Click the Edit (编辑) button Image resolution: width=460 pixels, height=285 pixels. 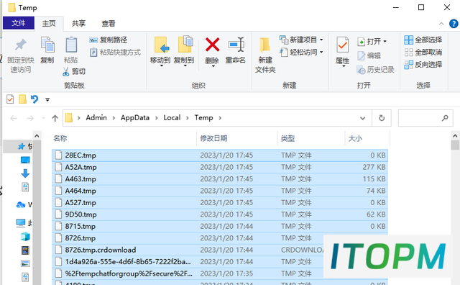coord(369,55)
